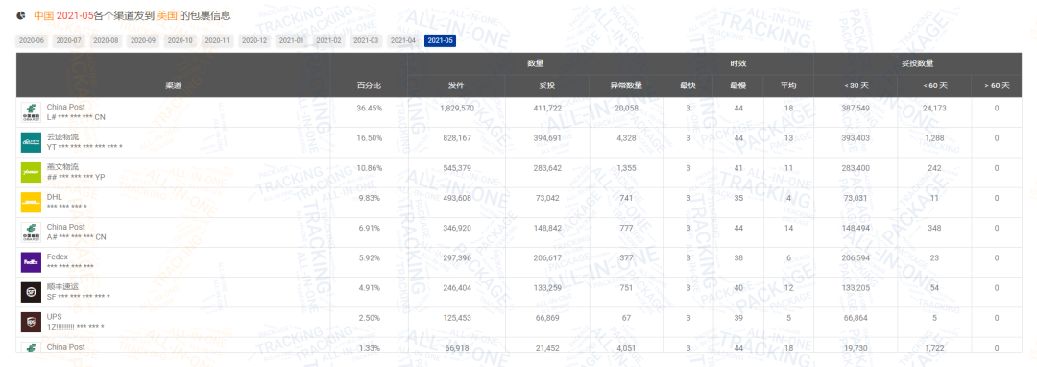Screen dimensions: 1037x367
Task: Click the 发件 column header
Action: (456, 86)
